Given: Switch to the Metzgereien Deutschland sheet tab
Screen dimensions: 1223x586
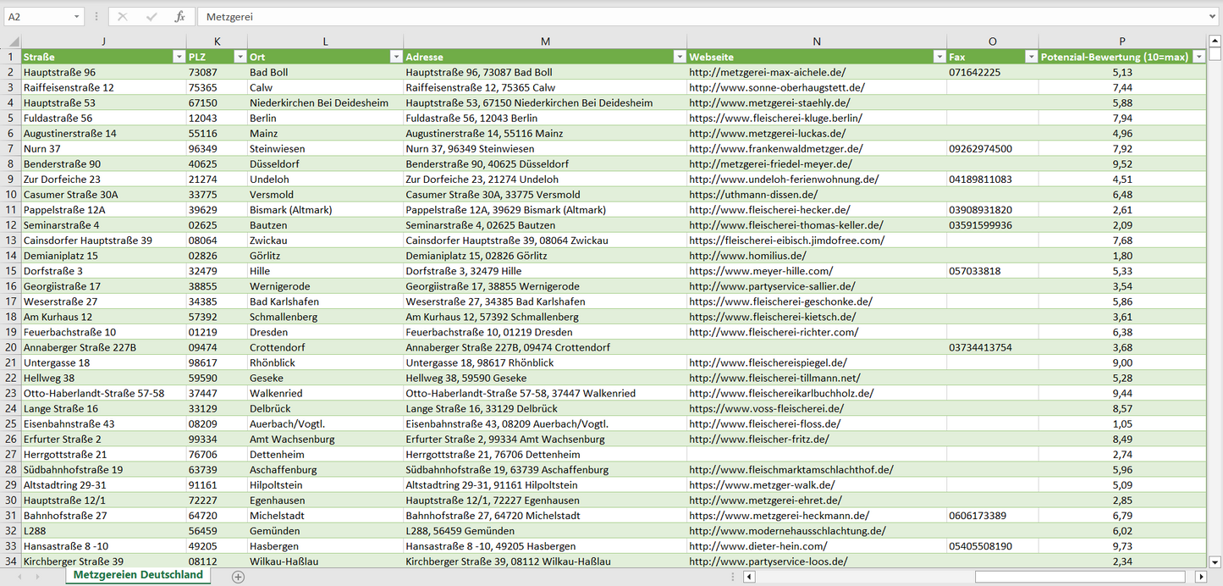Looking at the screenshot, I should 138,575.
